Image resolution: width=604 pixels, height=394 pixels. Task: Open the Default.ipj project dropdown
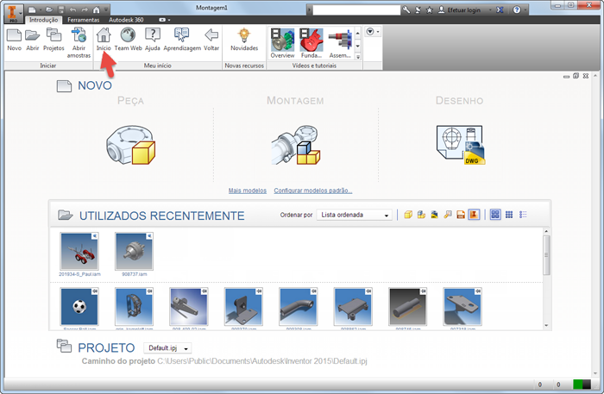click(167, 348)
